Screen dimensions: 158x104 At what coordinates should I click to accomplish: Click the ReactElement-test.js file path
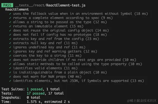tap(50, 5)
